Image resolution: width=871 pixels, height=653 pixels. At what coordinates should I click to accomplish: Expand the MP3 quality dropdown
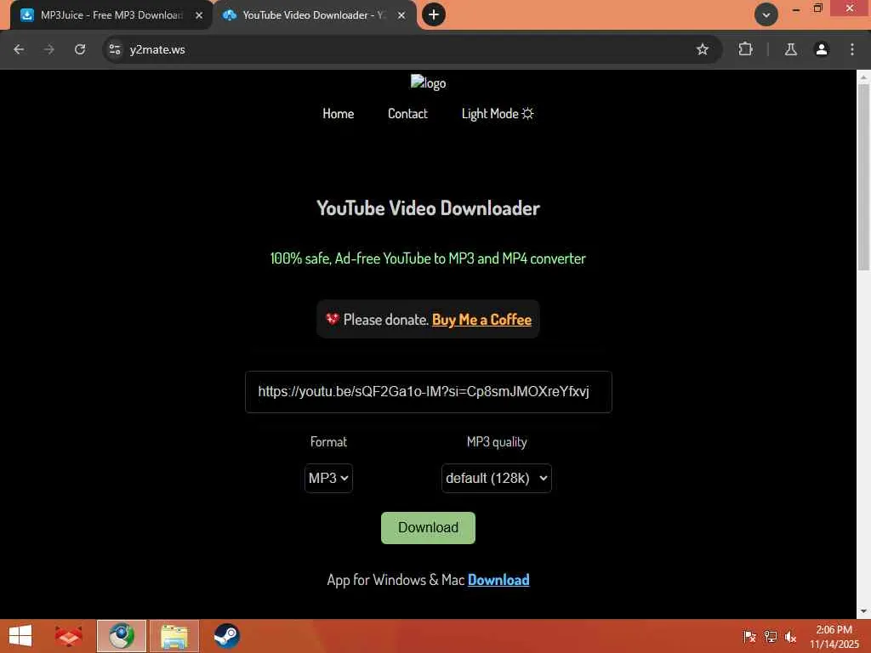497,478
